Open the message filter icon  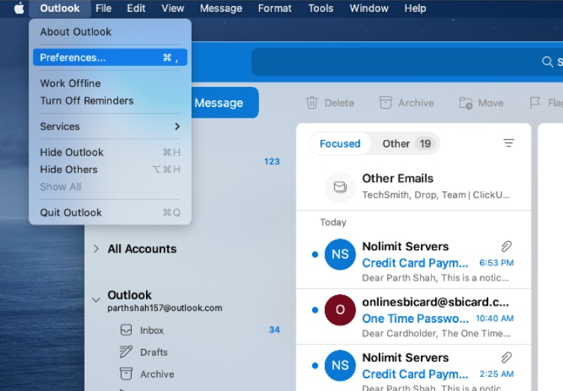point(508,143)
